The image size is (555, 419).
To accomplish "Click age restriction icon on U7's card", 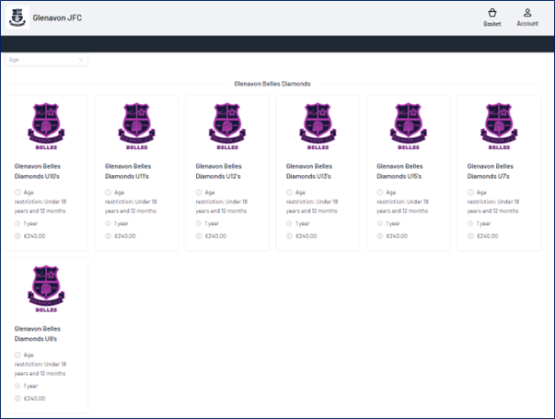I will point(470,192).
